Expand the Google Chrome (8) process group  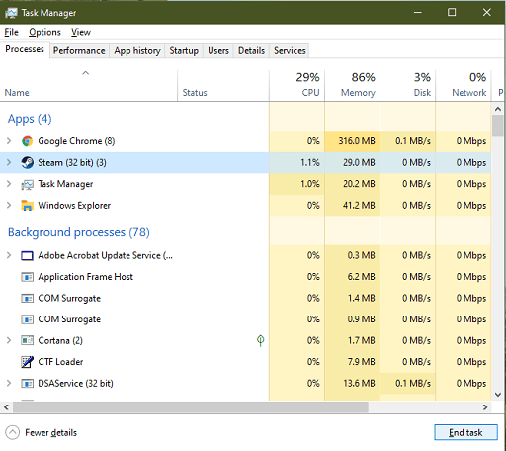tap(9, 141)
